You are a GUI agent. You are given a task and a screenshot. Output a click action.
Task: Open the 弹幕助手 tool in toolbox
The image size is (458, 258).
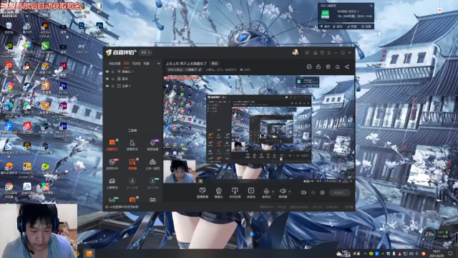112,145
